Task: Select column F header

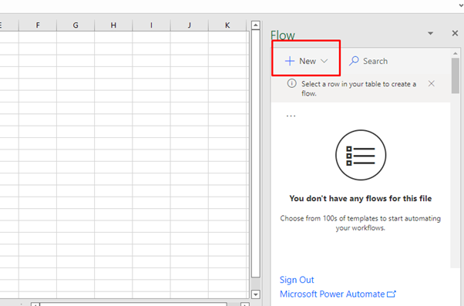Action: tap(38, 25)
